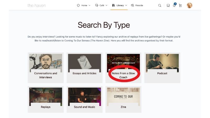Expand the Library dropdown chevron

pos(126,6)
